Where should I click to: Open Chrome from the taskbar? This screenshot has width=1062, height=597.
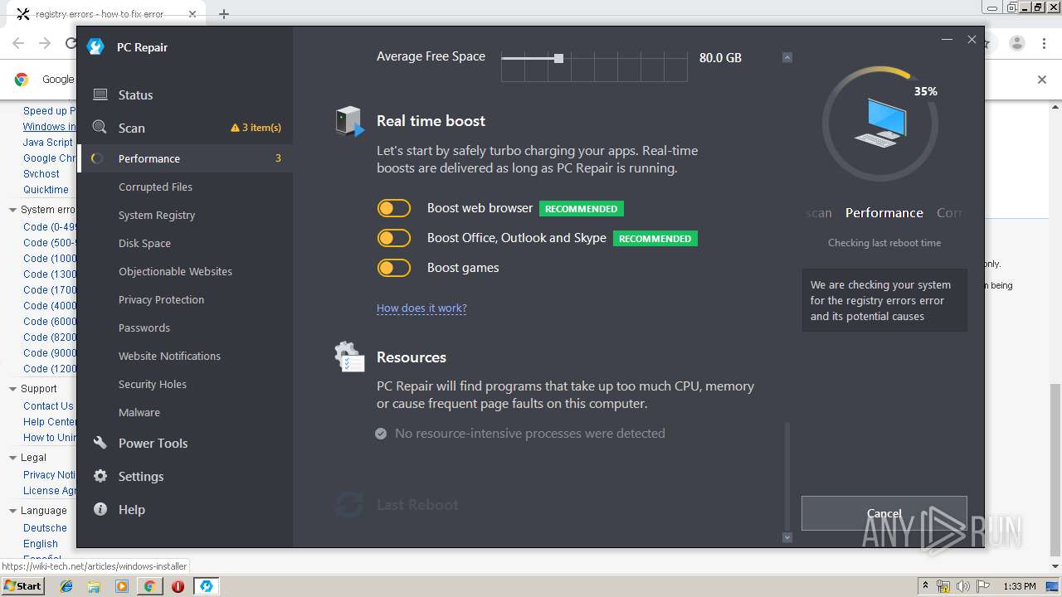click(x=149, y=586)
